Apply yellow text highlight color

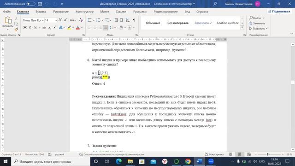[x=69, y=28]
